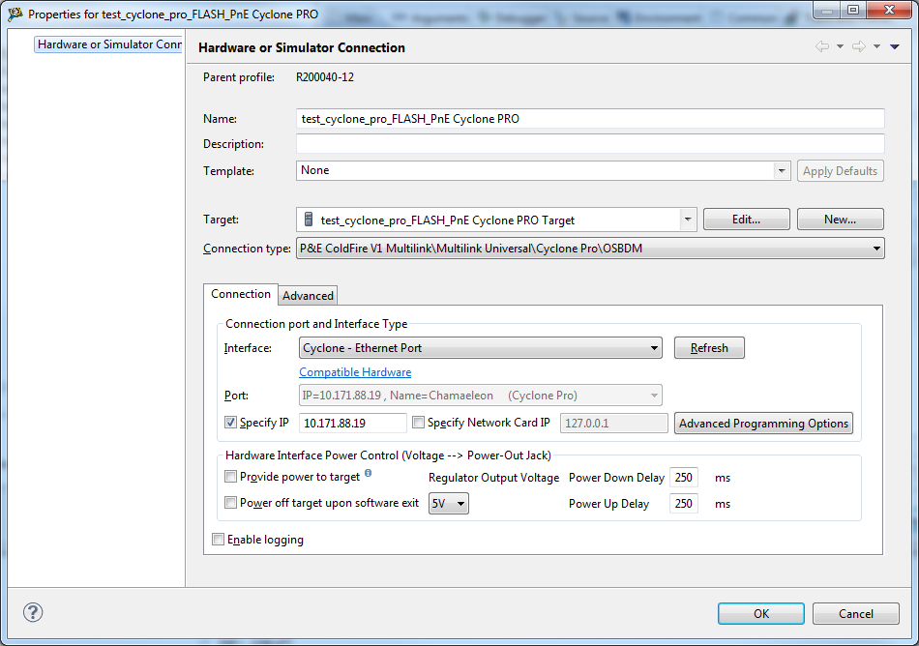Click into the Description text field

coord(590,144)
